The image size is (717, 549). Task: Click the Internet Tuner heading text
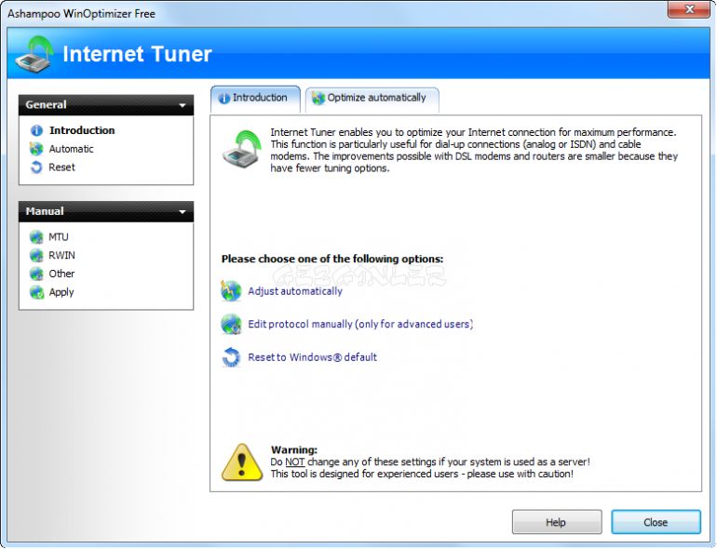137,54
